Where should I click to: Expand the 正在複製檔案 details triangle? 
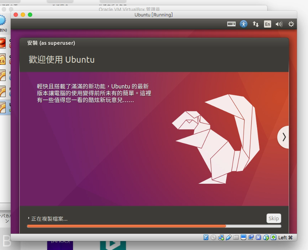(x=29, y=218)
